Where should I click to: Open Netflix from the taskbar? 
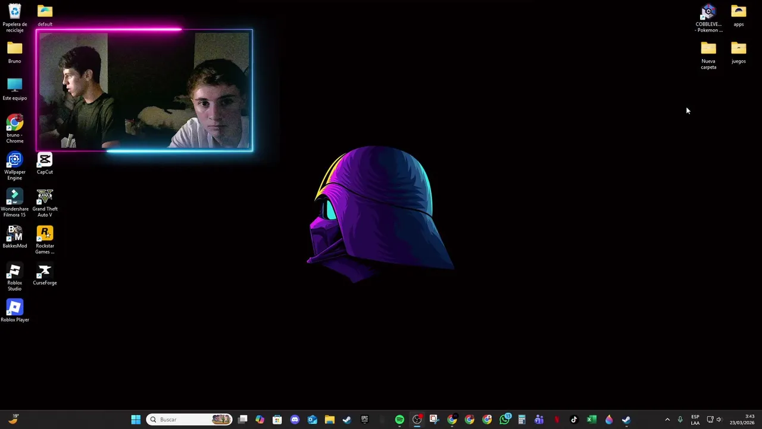tap(557, 419)
